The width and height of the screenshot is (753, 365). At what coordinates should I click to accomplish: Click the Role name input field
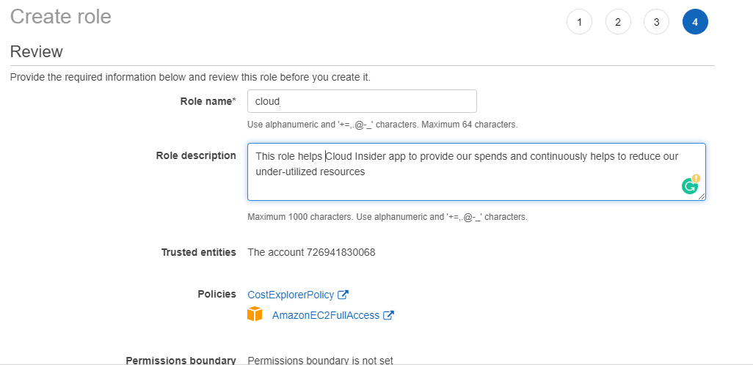pos(362,101)
